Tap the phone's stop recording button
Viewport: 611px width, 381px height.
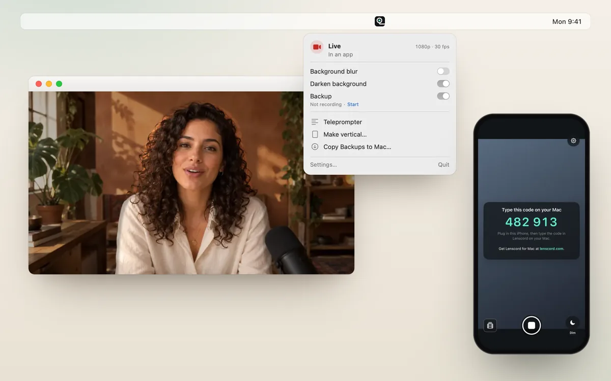(532, 325)
